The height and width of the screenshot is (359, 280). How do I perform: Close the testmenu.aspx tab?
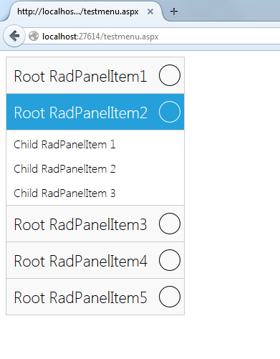click(x=150, y=11)
